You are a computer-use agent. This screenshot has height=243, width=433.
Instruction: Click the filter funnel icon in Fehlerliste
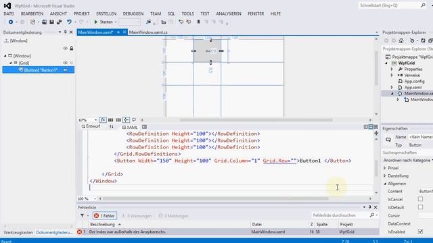[82, 216]
